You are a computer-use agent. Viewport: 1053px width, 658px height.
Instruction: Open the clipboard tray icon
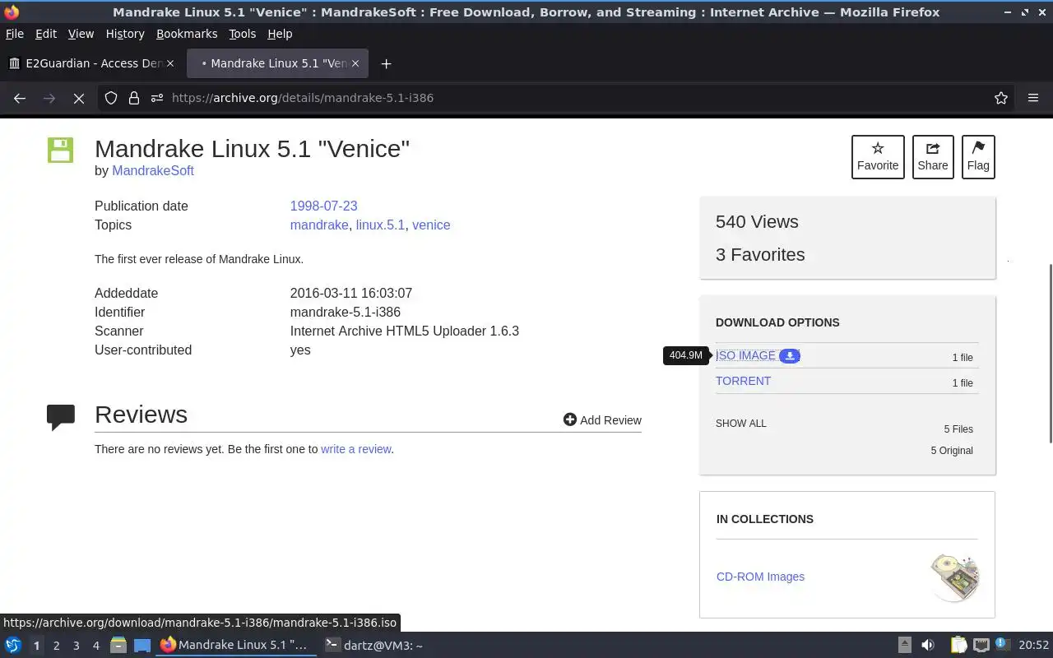point(958,646)
